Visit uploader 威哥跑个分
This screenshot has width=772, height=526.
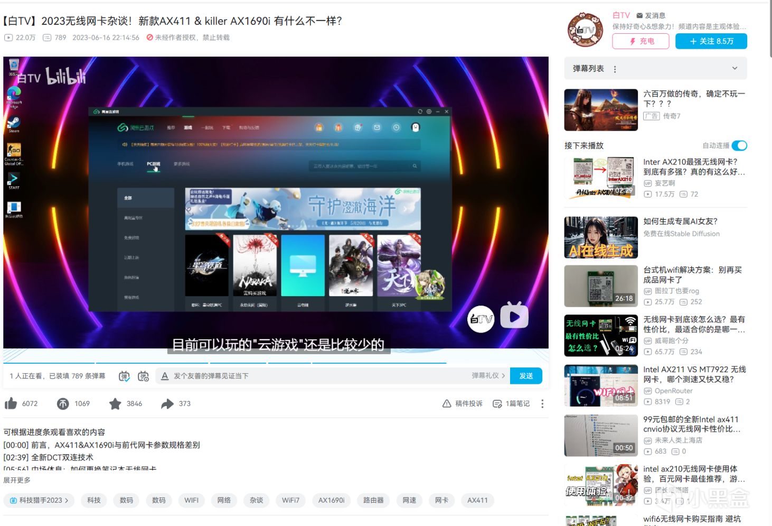coord(672,341)
